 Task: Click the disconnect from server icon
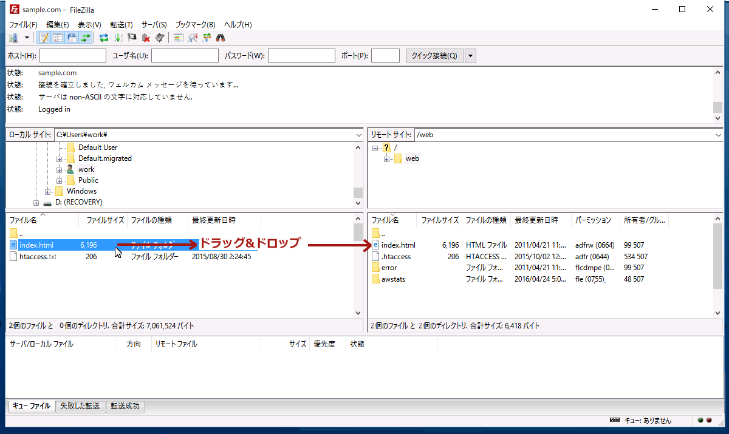(146, 38)
